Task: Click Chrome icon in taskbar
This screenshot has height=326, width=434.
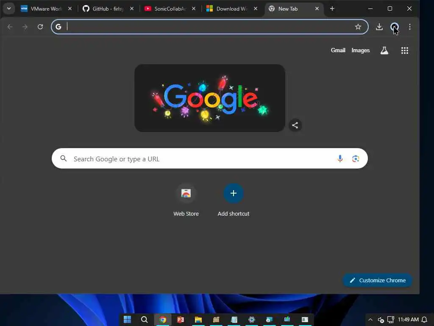Action: click(163, 320)
